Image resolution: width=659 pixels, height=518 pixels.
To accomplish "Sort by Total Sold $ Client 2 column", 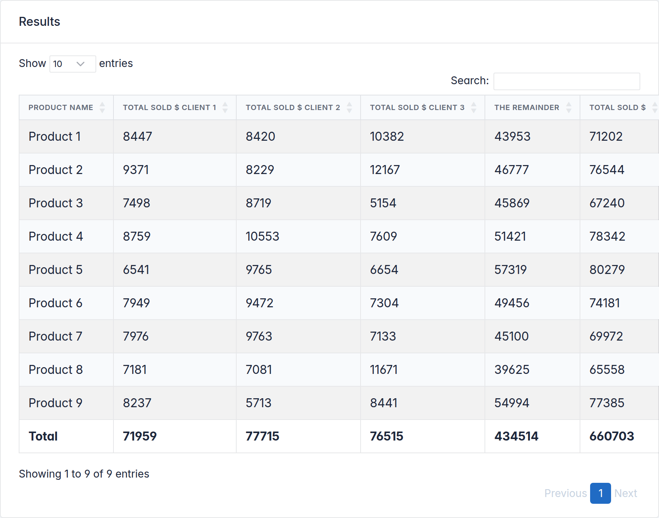I will tap(298, 107).
